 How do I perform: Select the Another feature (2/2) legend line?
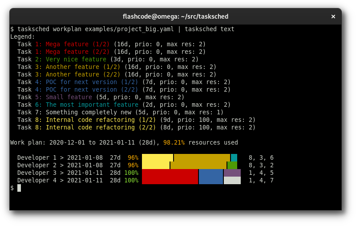tap(117, 74)
